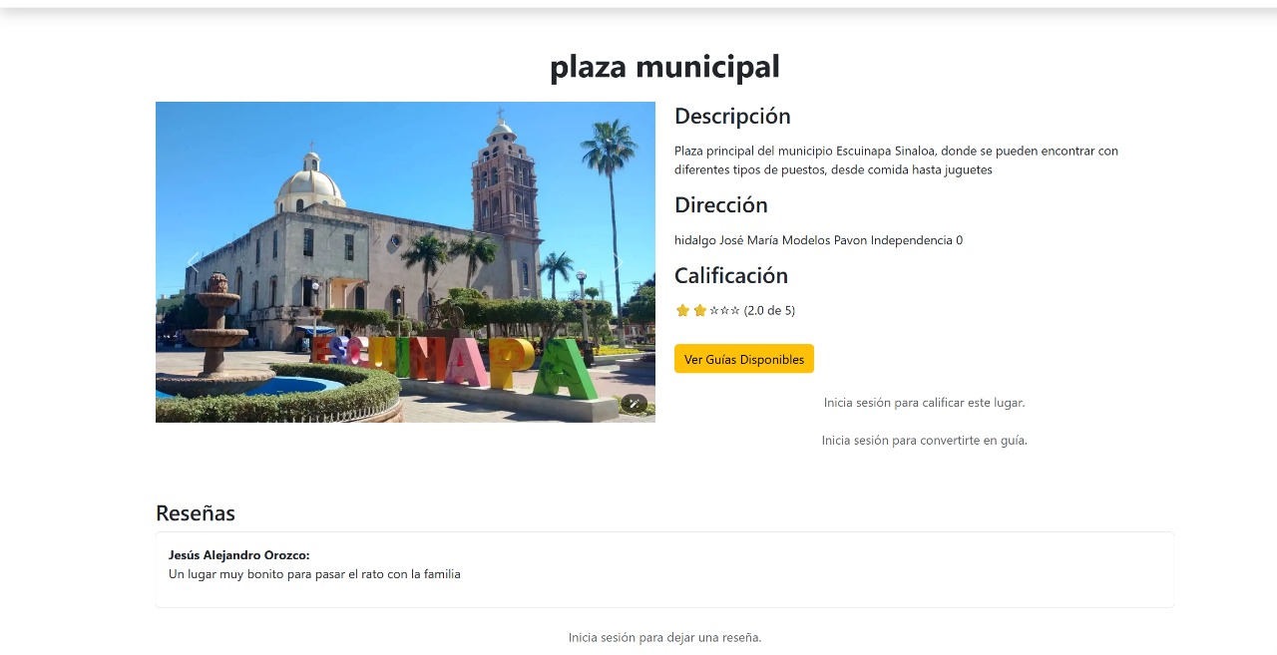The width and height of the screenshot is (1277, 655).
Task: Click the Descripción heading
Action: (732, 116)
